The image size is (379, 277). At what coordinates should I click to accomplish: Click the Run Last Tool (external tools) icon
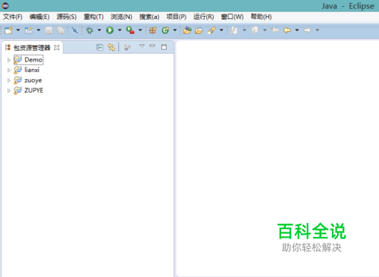click(x=130, y=30)
